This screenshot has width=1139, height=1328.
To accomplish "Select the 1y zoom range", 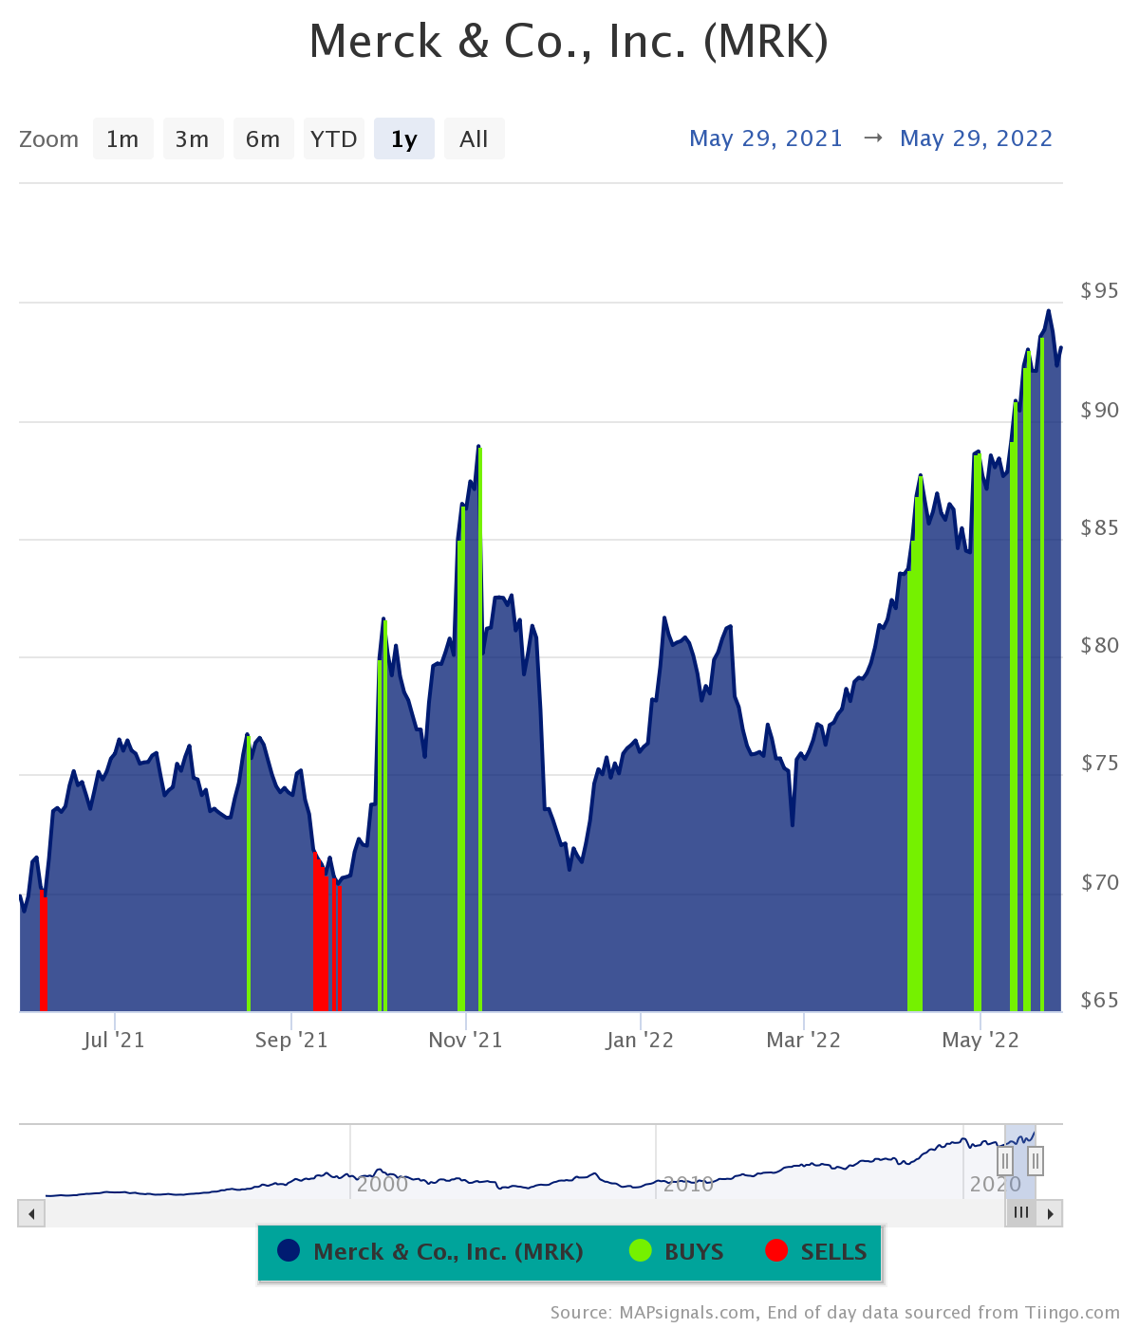I will [404, 138].
